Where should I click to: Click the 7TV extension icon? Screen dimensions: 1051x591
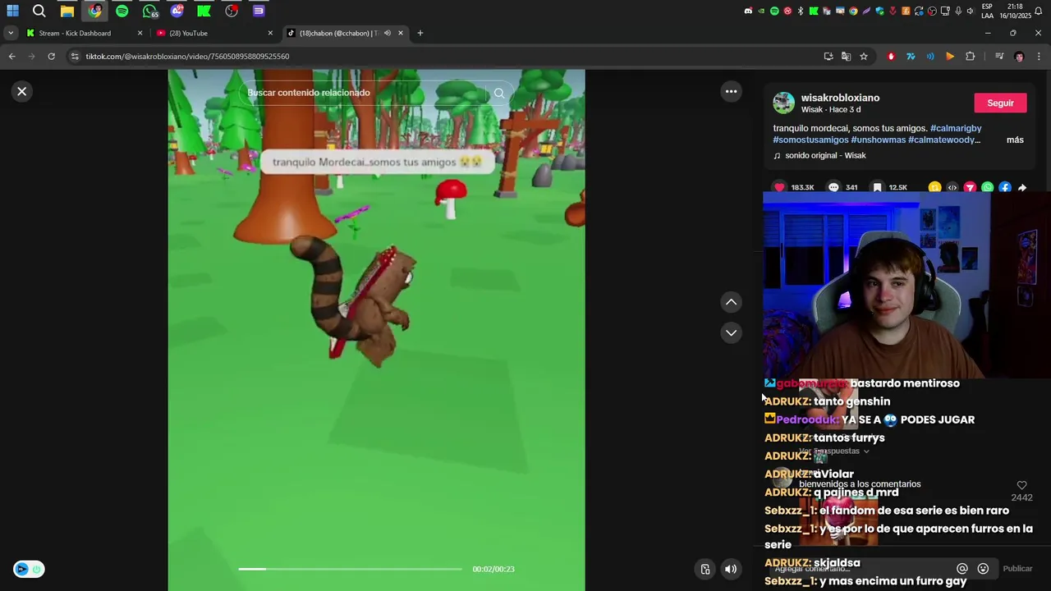click(911, 57)
